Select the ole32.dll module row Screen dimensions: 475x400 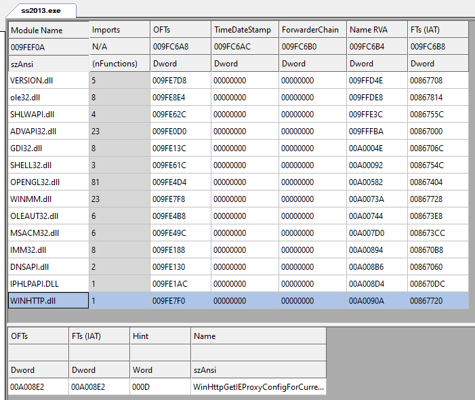(x=239, y=98)
